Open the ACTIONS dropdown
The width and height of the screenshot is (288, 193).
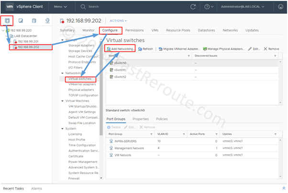click(118, 21)
